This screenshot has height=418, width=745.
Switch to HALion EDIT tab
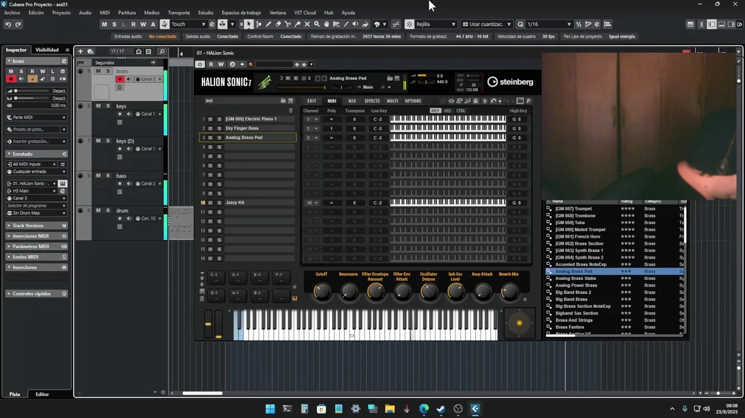[312, 101]
